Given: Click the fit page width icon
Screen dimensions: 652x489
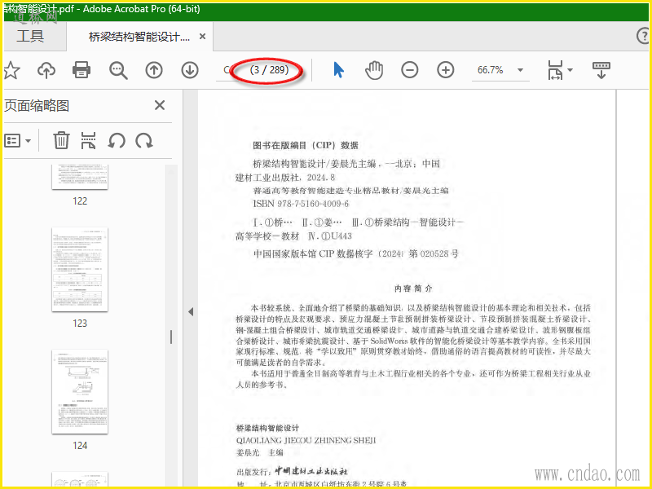Looking at the screenshot, I should [x=556, y=70].
